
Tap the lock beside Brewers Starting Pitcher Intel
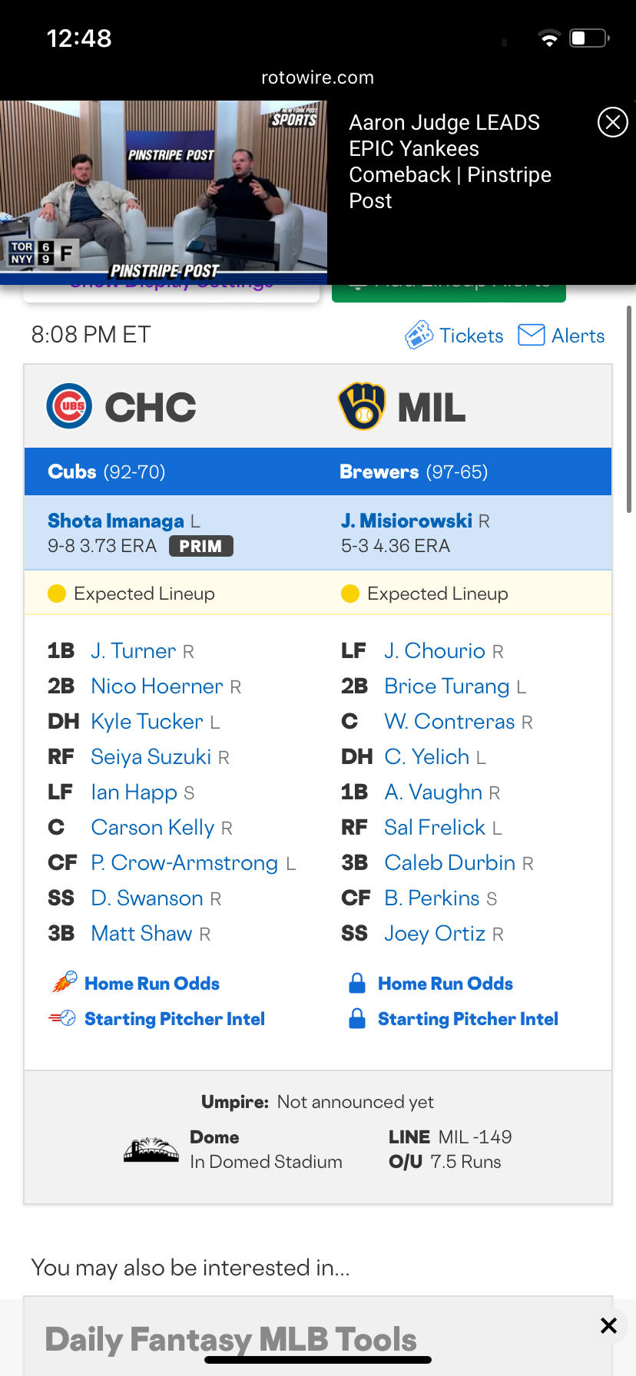[x=357, y=1019]
